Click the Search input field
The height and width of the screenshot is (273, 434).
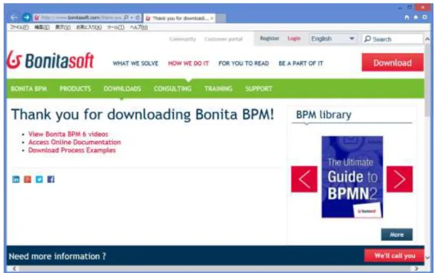coord(393,39)
